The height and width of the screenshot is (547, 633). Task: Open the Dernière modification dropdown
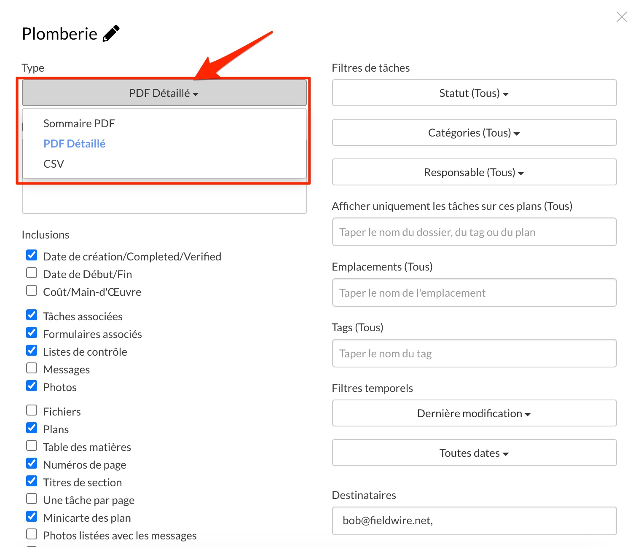[x=474, y=413]
